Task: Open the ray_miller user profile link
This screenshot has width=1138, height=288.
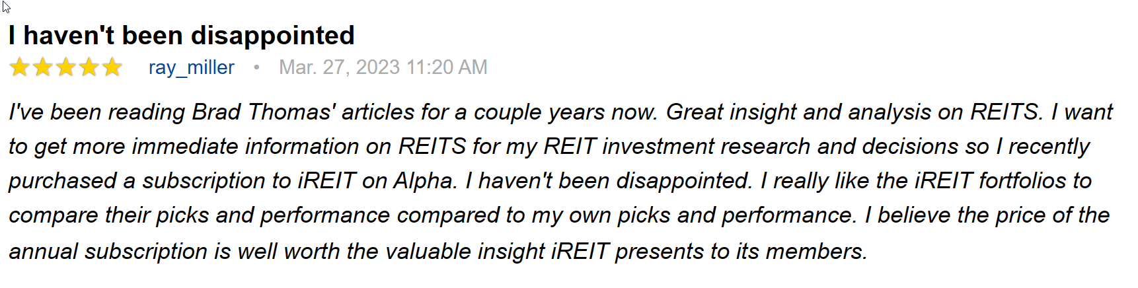Action: pyautogui.click(x=191, y=67)
